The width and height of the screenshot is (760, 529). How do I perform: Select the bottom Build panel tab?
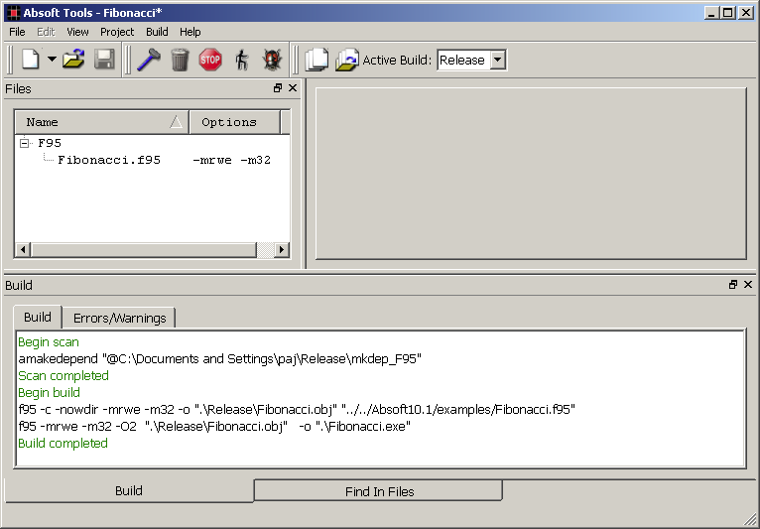(129, 490)
